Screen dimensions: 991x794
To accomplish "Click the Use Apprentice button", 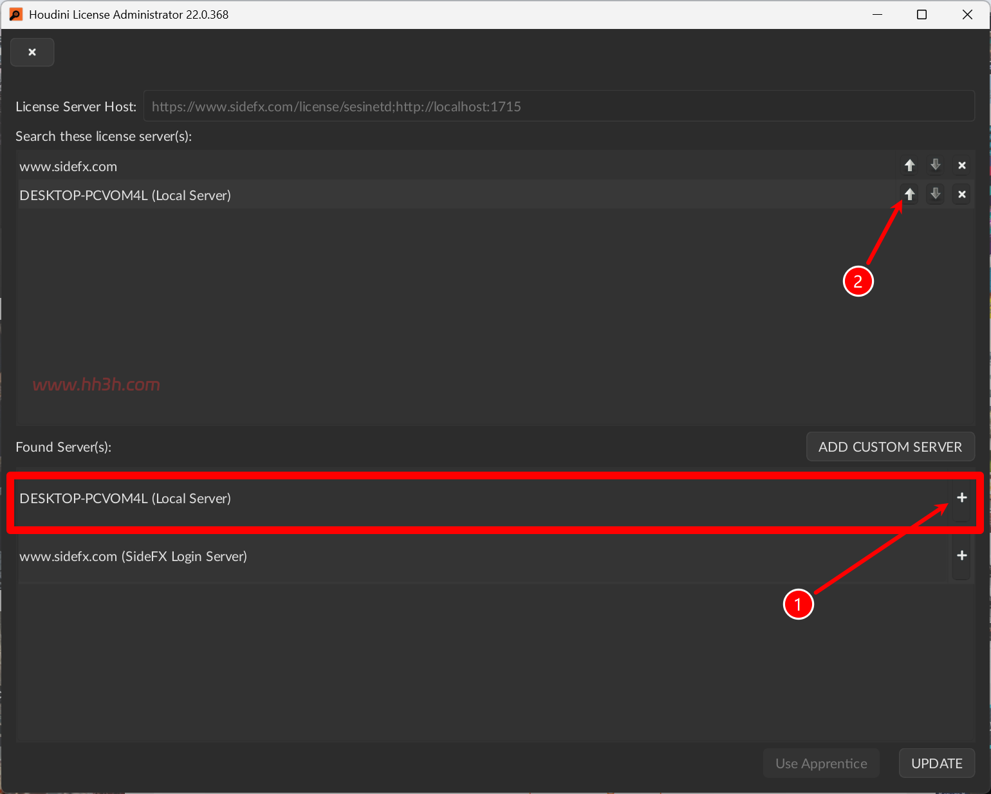I will pyautogui.click(x=821, y=763).
